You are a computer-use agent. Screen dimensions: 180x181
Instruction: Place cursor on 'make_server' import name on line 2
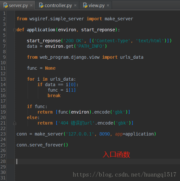point(119,19)
